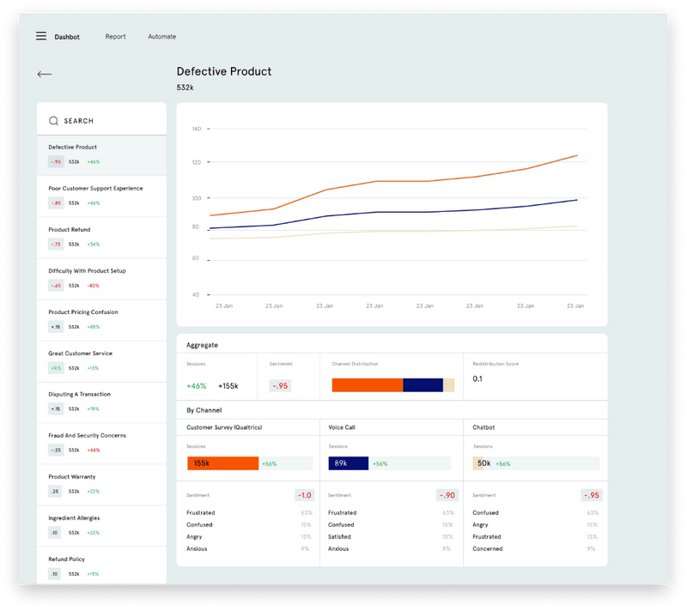This screenshot has width=687, height=610.
Task: Click the Voice Call sessions bar
Action: point(347,462)
